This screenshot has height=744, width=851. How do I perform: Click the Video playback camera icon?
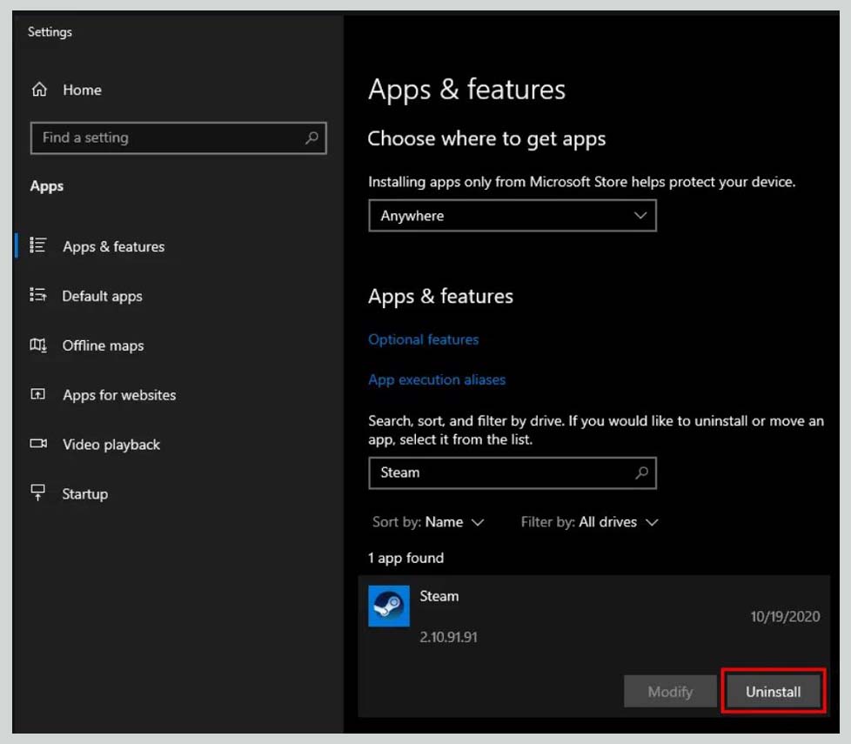coord(38,444)
